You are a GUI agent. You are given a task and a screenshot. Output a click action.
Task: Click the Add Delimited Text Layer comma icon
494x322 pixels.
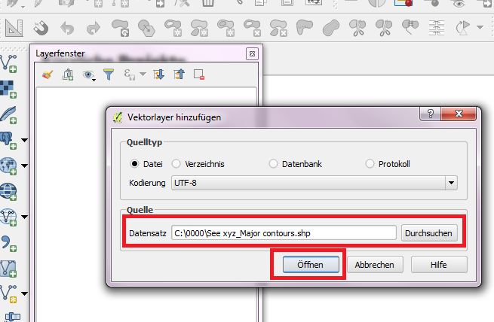click(x=8, y=242)
